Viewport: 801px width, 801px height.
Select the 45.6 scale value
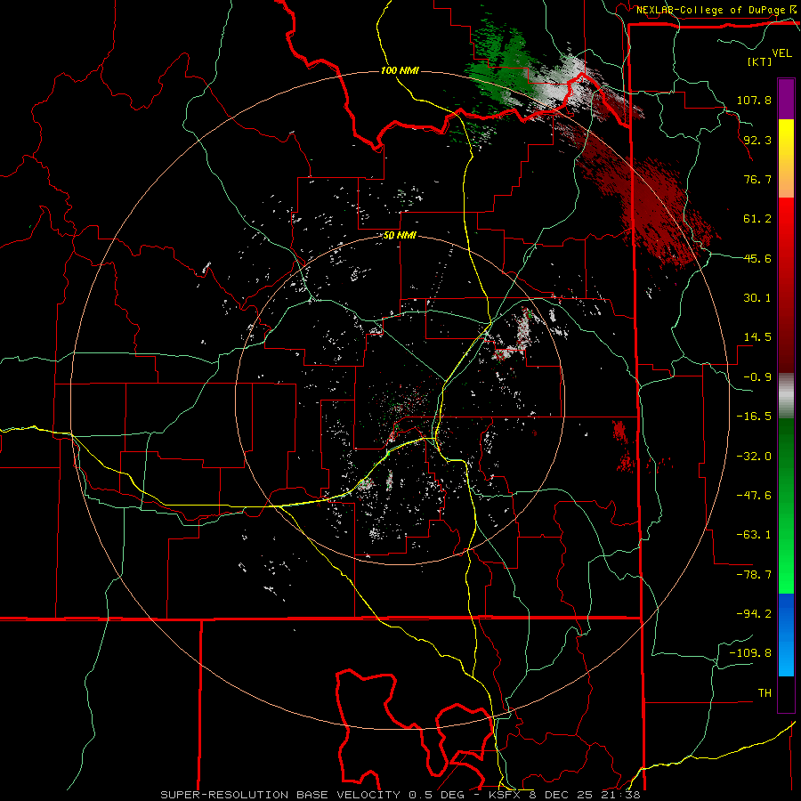(757, 258)
